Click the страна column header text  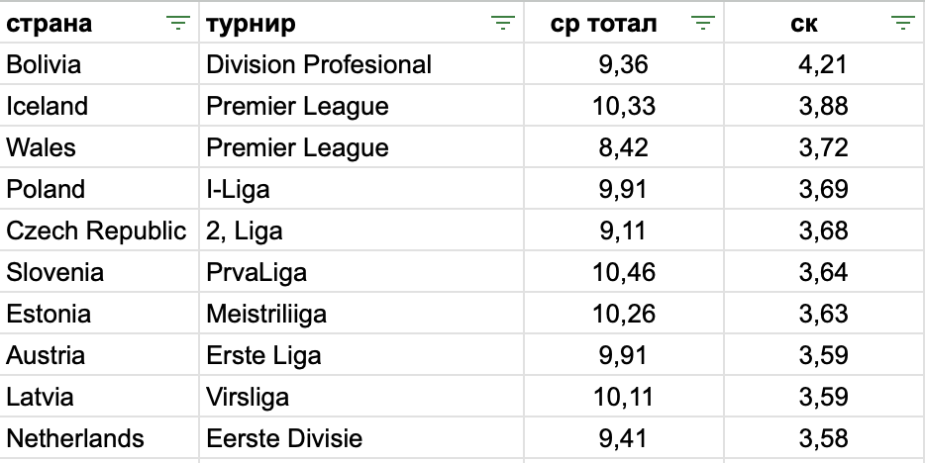tap(49, 24)
